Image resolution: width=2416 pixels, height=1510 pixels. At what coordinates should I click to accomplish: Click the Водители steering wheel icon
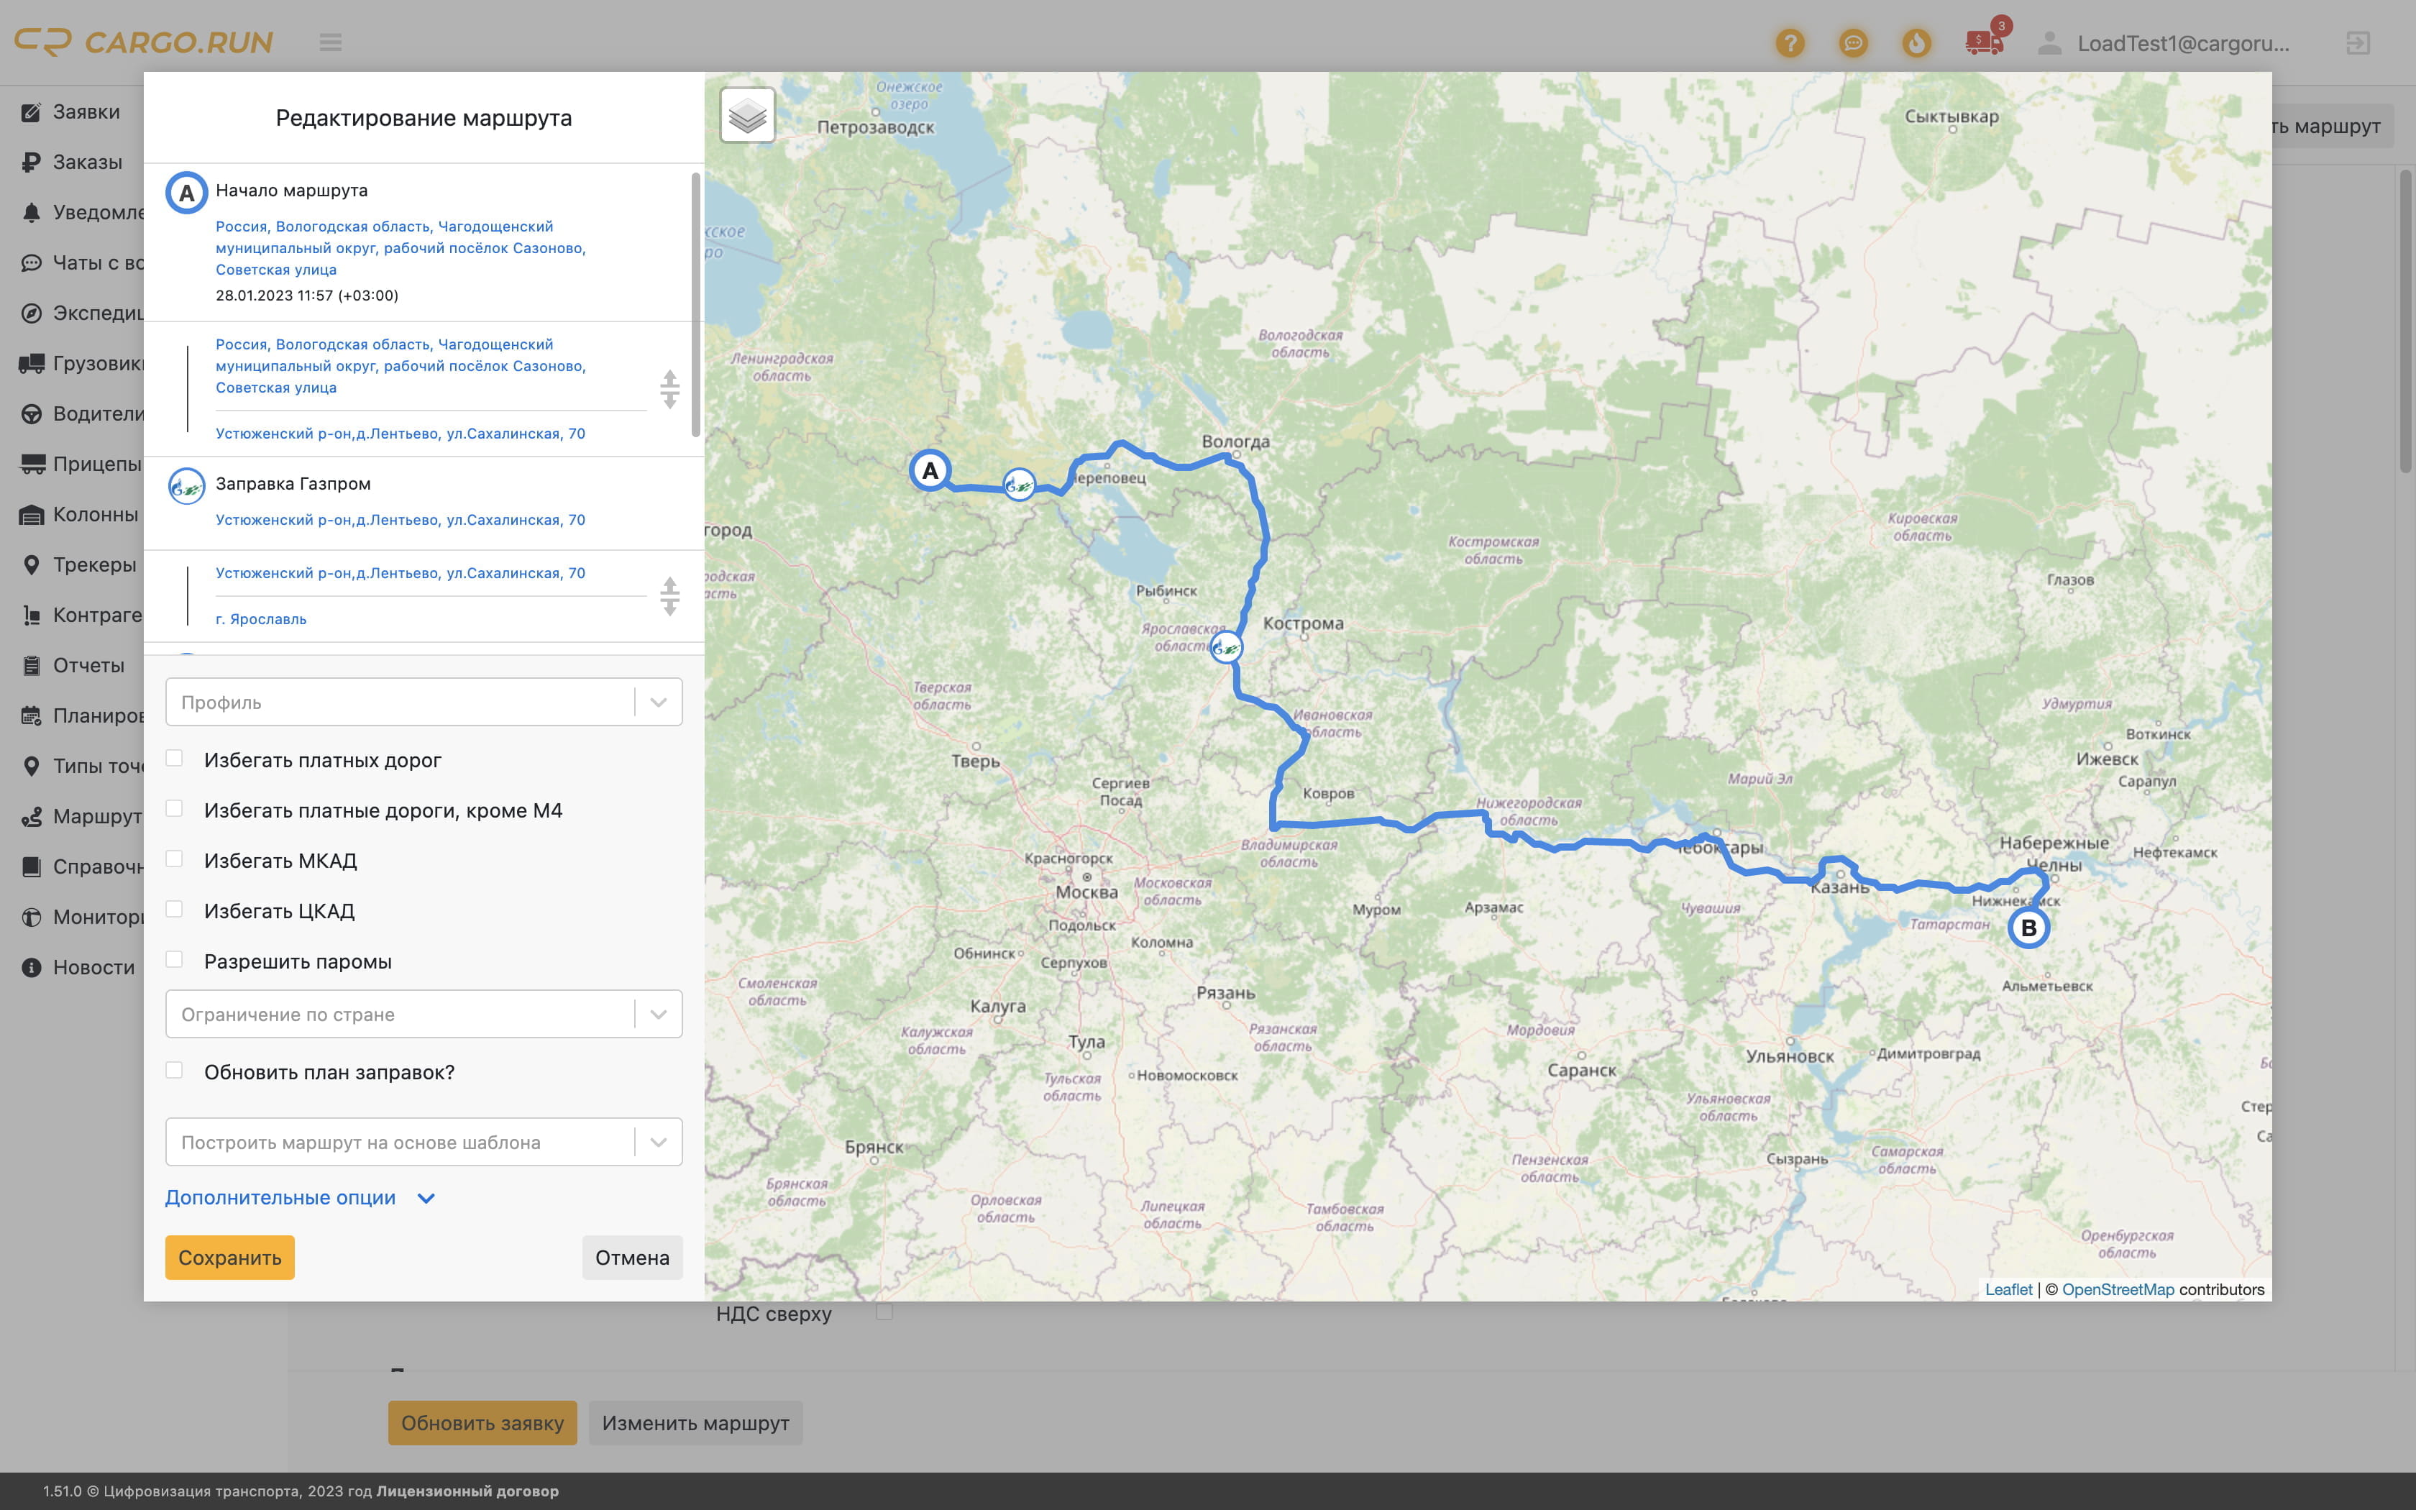pyautogui.click(x=32, y=413)
